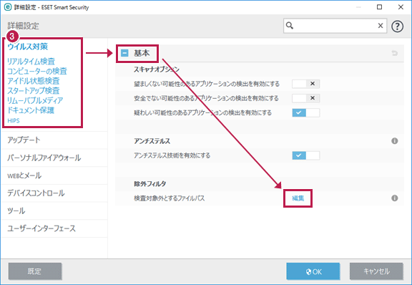Click the info icon beside 検査対象外とするファイルパス
The image size is (412, 285).
(394, 198)
